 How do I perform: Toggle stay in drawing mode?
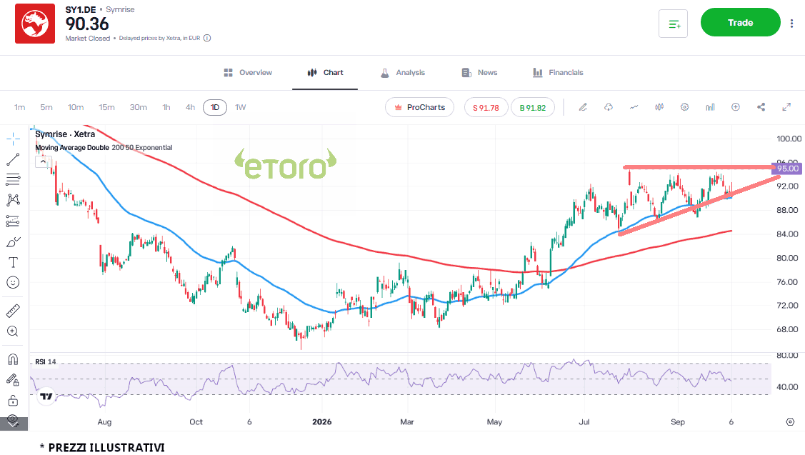(x=14, y=380)
